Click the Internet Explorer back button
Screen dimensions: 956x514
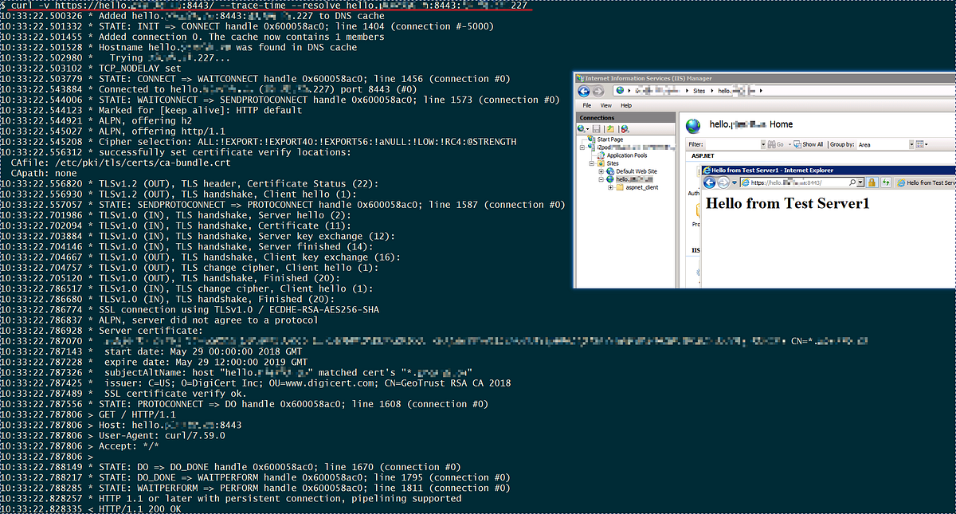point(709,182)
